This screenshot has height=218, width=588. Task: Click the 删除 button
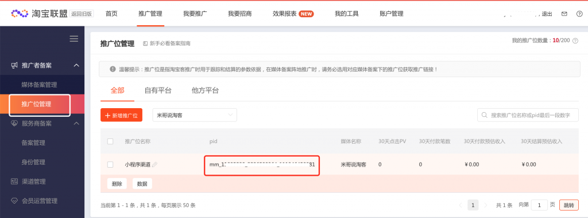coord(117,184)
